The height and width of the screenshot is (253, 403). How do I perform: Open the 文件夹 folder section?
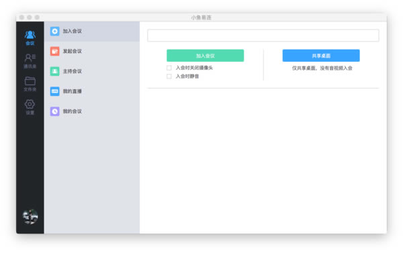click(x=30, y=84)
